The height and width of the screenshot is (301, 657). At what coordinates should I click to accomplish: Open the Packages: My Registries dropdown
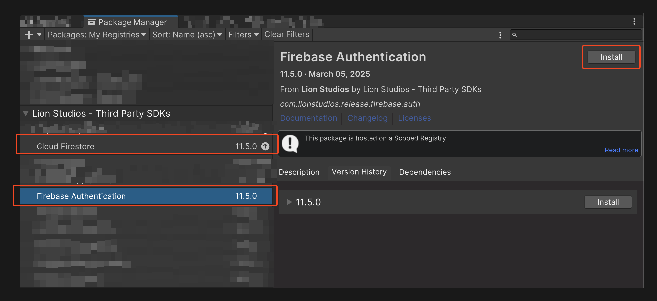click(97, 35)
